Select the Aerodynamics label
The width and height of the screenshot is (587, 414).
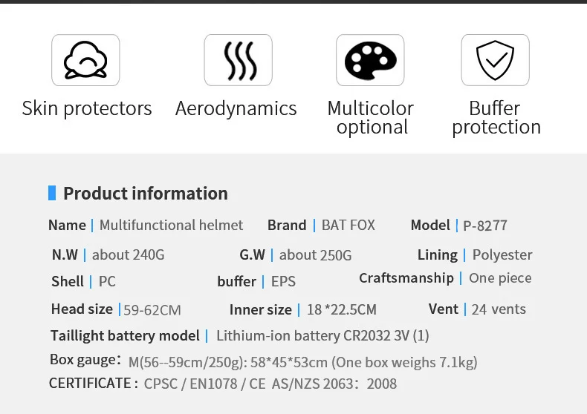tap(236, 108)
